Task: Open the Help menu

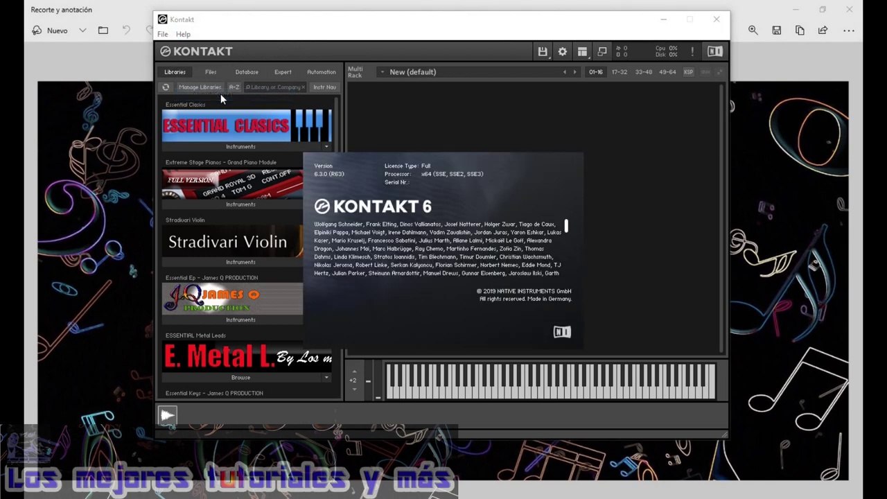Action: [x=183, y=34]
